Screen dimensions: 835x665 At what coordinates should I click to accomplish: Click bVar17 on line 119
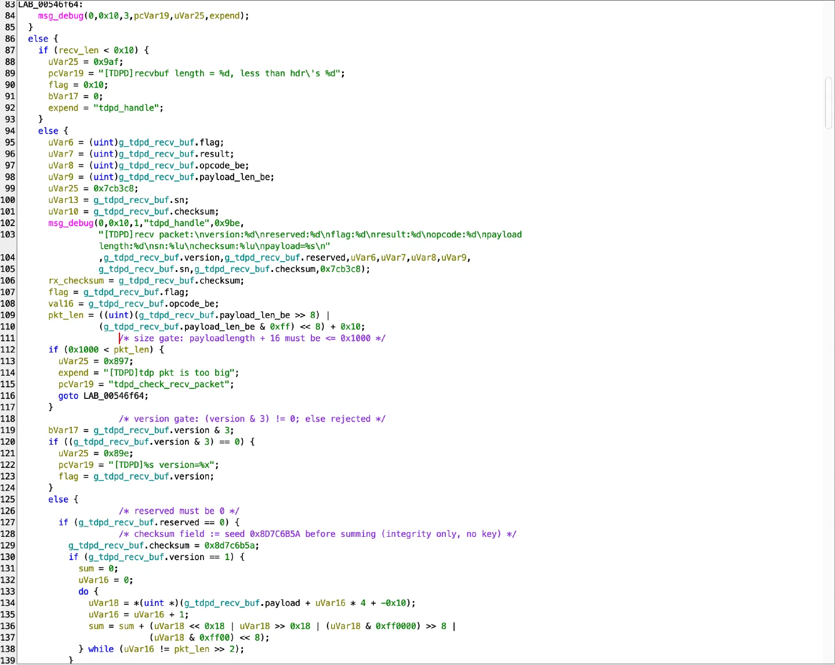tap(63, 430)
